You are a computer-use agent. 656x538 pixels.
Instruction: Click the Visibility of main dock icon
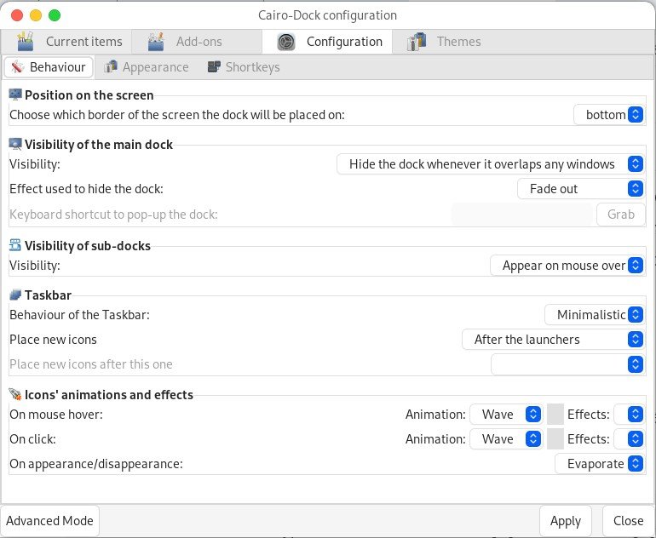click(15, 144)
